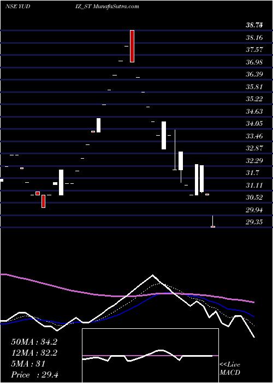The height and width of the screenshot is (383, 273).
Task: Select the 36.98 price axis label
Action: 254,62
